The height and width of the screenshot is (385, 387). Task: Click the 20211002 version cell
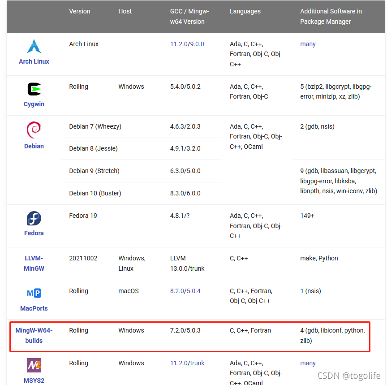click(x=83, y=258)
